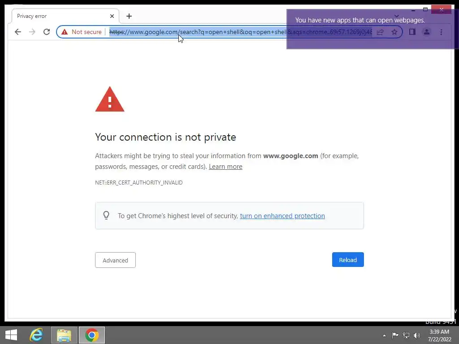Click the Your connection is not private heading

(165, 137)
